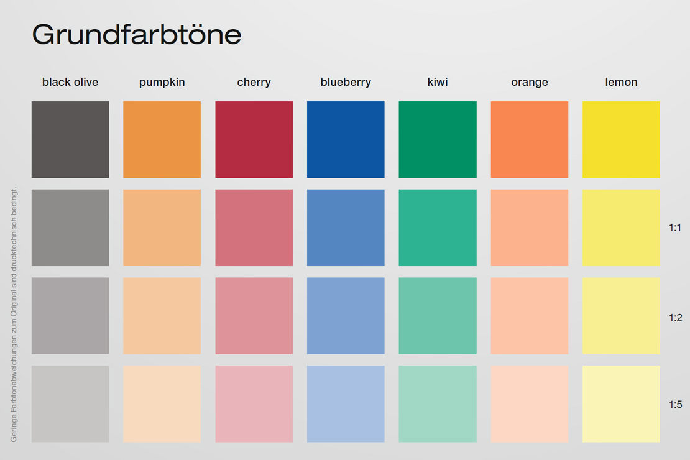Image resolution: width=690 pixels, height=460 pixels.
Task: Click the blueberry column label
Action: [346, 82]
